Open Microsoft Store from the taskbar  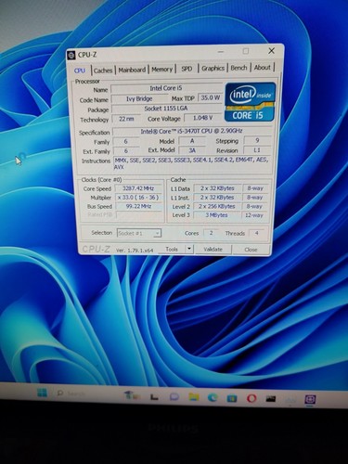pyautogui.click(x=232, y=398)
